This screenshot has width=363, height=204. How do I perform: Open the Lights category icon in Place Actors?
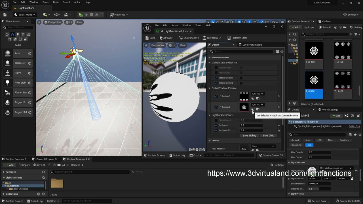pos(17,35)
